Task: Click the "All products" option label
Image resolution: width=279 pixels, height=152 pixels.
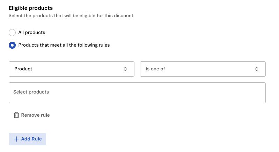Action: (32, 33)
